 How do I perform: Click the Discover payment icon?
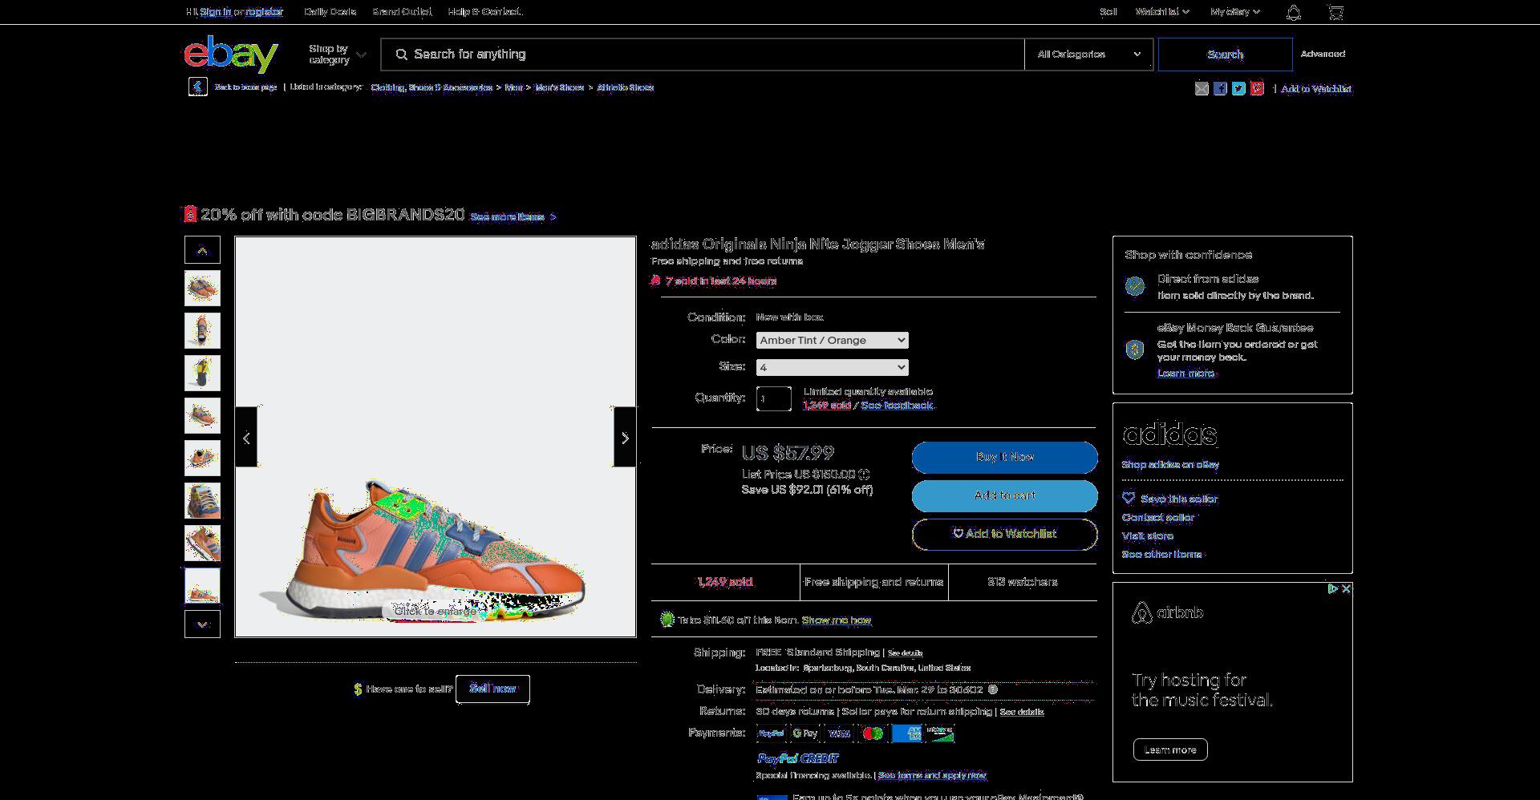click(x=940, y=733)
